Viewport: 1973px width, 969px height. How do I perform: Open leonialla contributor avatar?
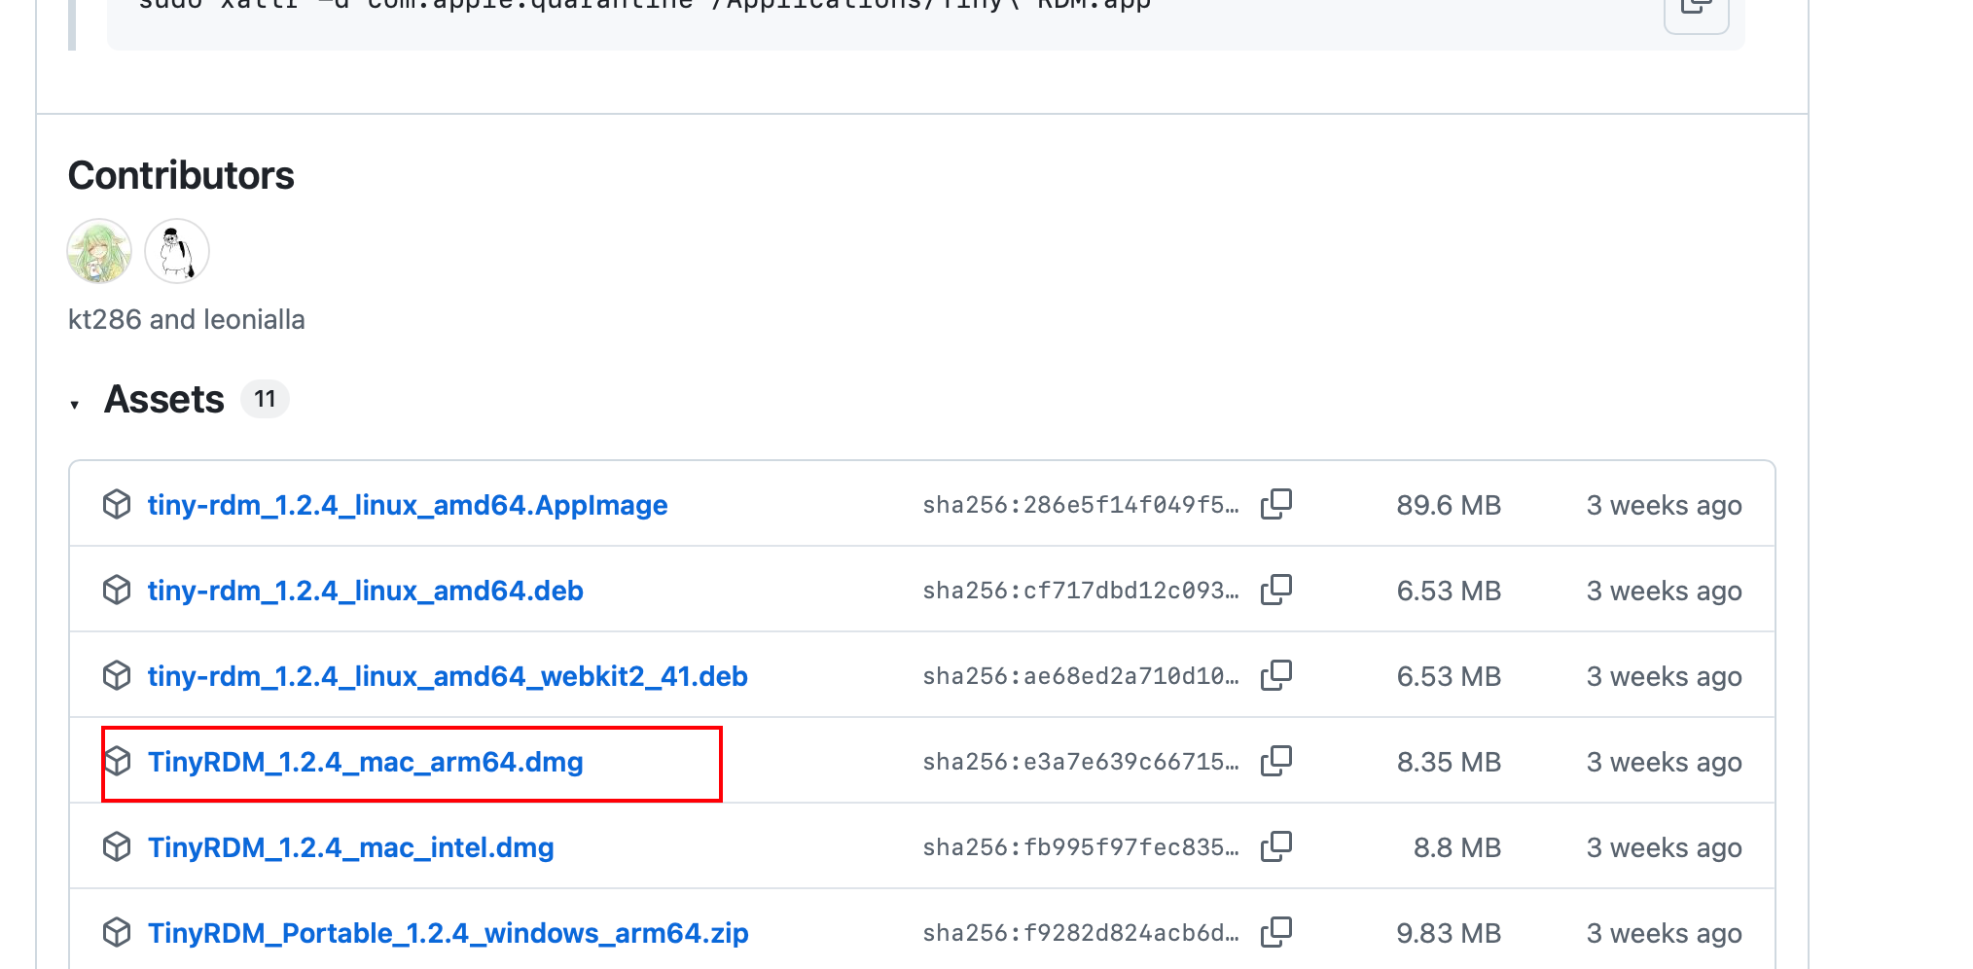coord(177,251)
